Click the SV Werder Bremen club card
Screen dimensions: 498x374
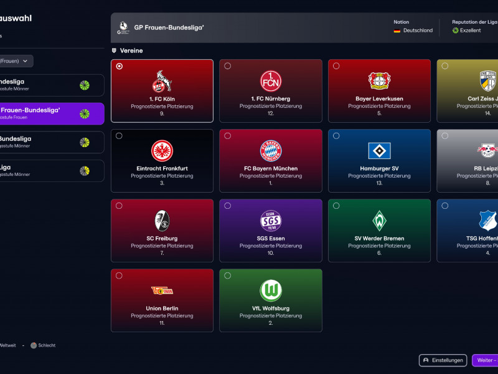pyautogui.click(x=379, y=230)
